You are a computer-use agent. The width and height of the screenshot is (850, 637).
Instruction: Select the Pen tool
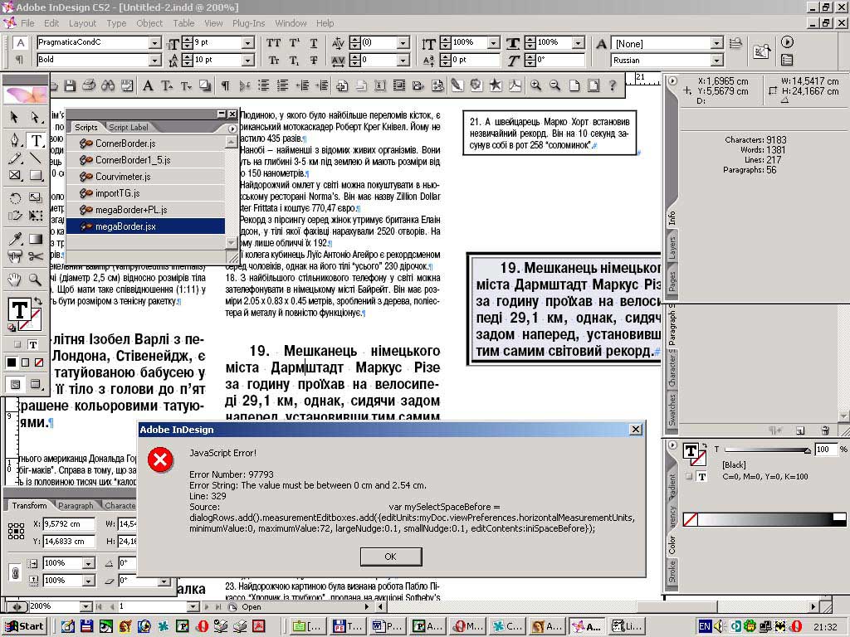point(15,139)
